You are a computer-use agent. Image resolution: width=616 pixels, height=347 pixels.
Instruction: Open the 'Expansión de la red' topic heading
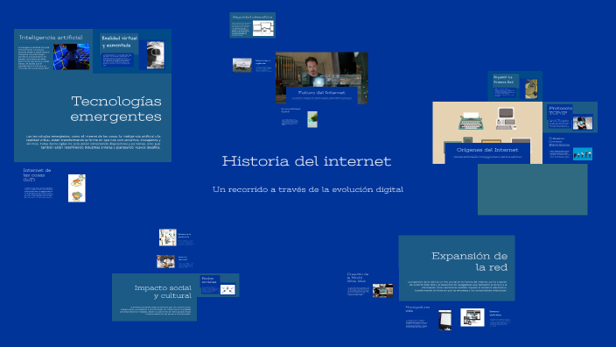pyautogui.click(x=470, y=262)
